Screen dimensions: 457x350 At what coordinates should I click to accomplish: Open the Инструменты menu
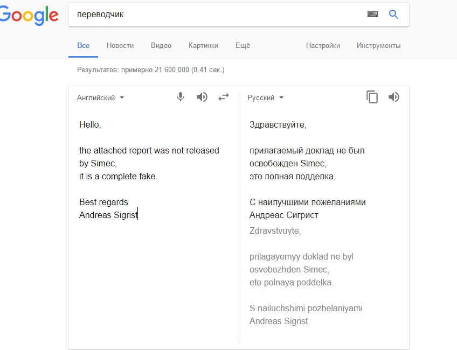pyautogui.click(x=379, y=46)
